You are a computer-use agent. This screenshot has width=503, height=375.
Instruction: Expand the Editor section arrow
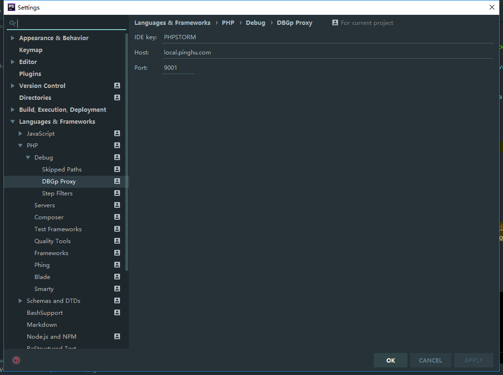pyautogui.click(x=12, y=62)
